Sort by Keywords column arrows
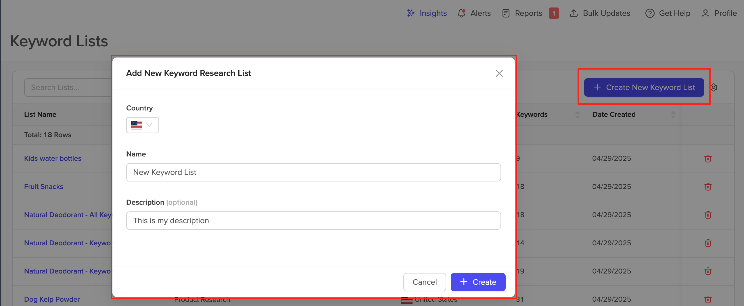 point(577,115)
